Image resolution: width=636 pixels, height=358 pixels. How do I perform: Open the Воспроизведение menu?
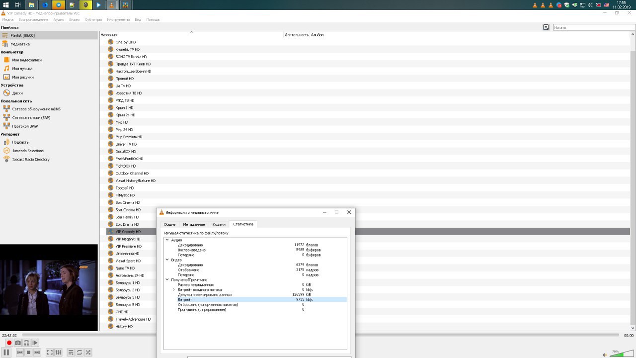click(x=33, y=19)
